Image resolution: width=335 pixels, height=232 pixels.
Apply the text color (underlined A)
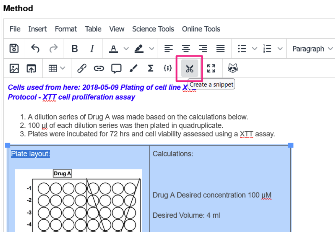pyautogui.click(x=114, y=49)
